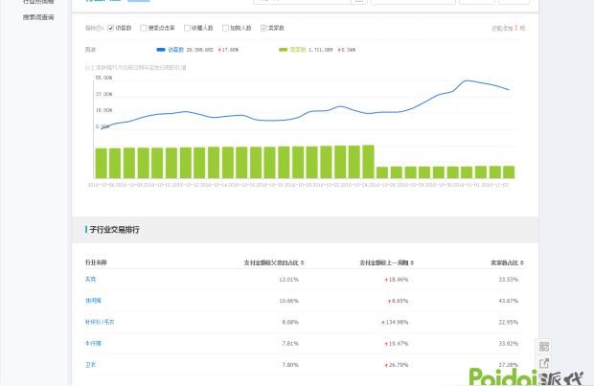The width and height of the screenshot is (594, 386).
Task: Click the share/export icon below the QR code
Action: pyautogui.click(x=544, y=363)
